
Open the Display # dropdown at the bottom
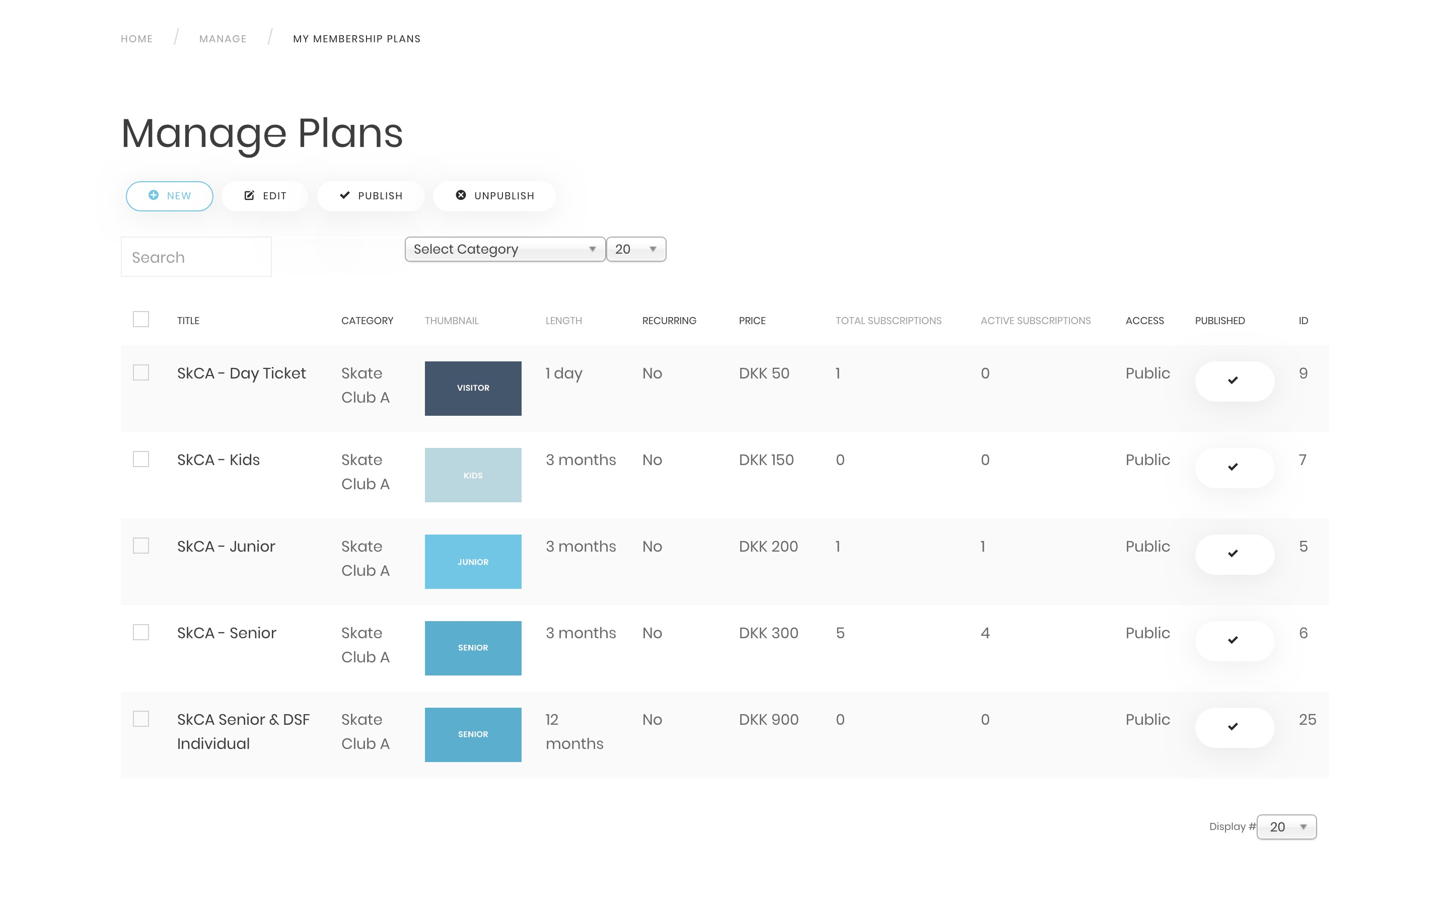click(x=1286, y=827)
